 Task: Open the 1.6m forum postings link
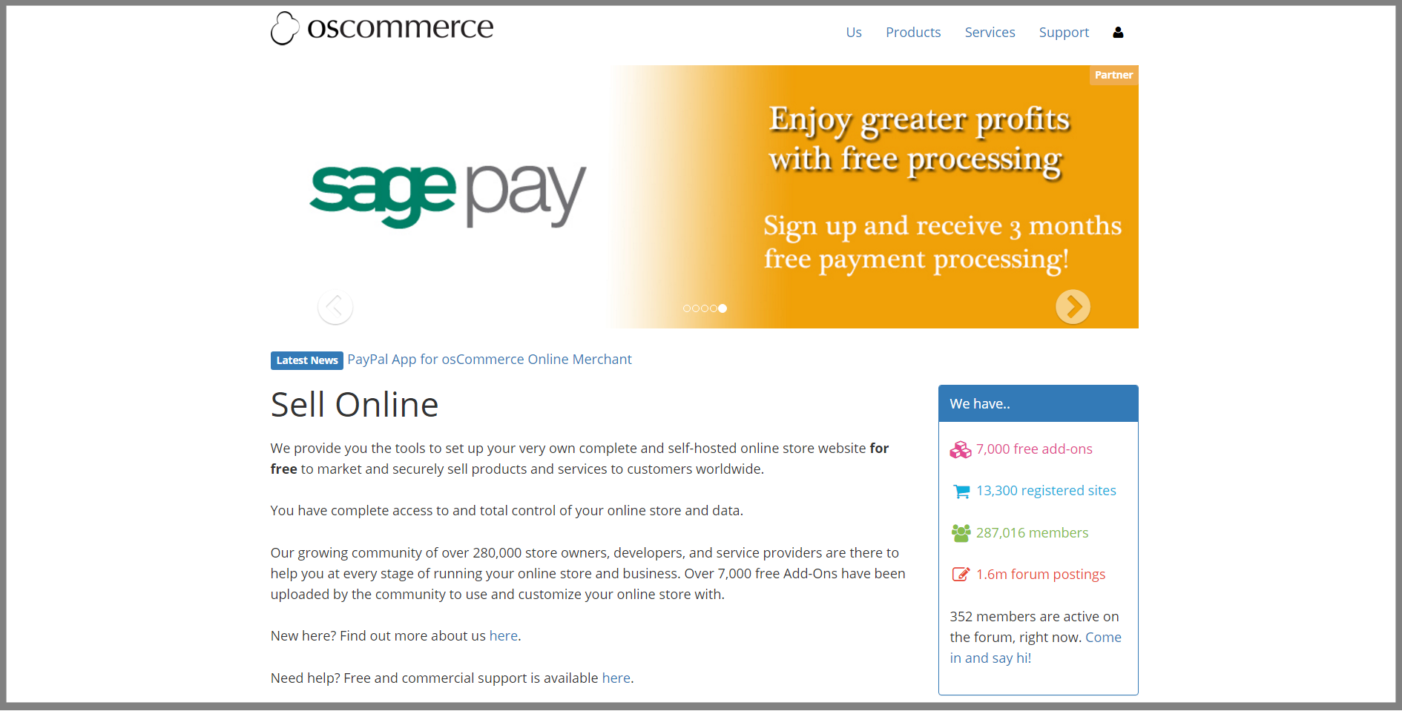coord(1041,575)
